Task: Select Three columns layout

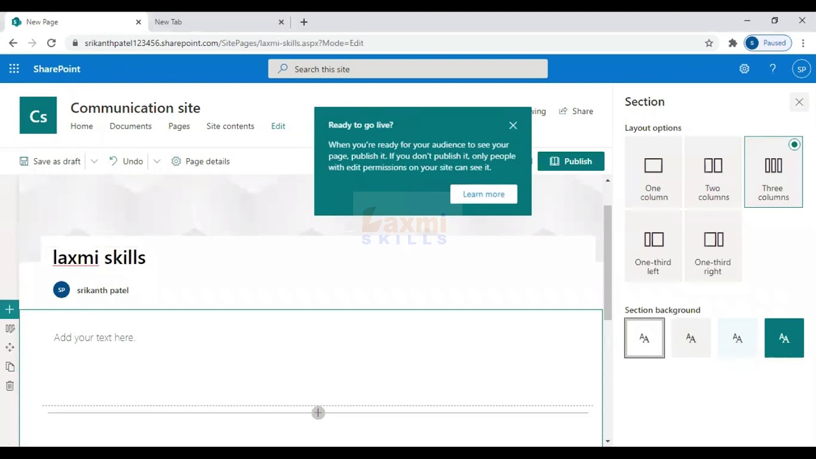Action: point(773,172)
